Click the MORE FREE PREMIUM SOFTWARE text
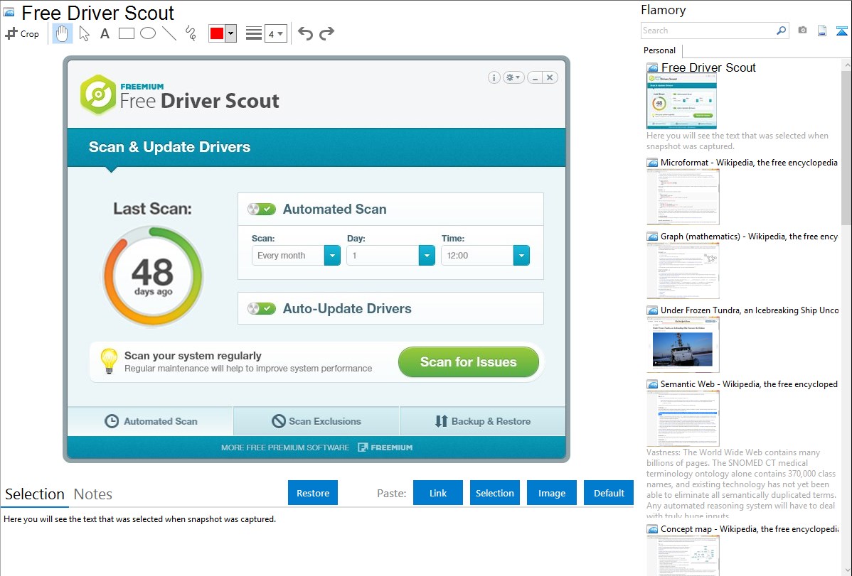The width and height of the screenshot is (852, 576). pyautogui.click(x=285, y=447)
